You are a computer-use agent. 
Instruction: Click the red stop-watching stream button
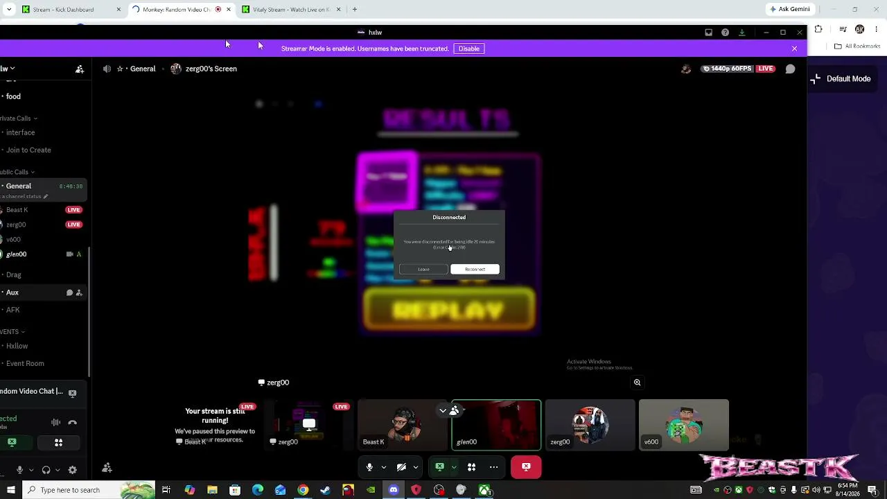tap(526, 467)
